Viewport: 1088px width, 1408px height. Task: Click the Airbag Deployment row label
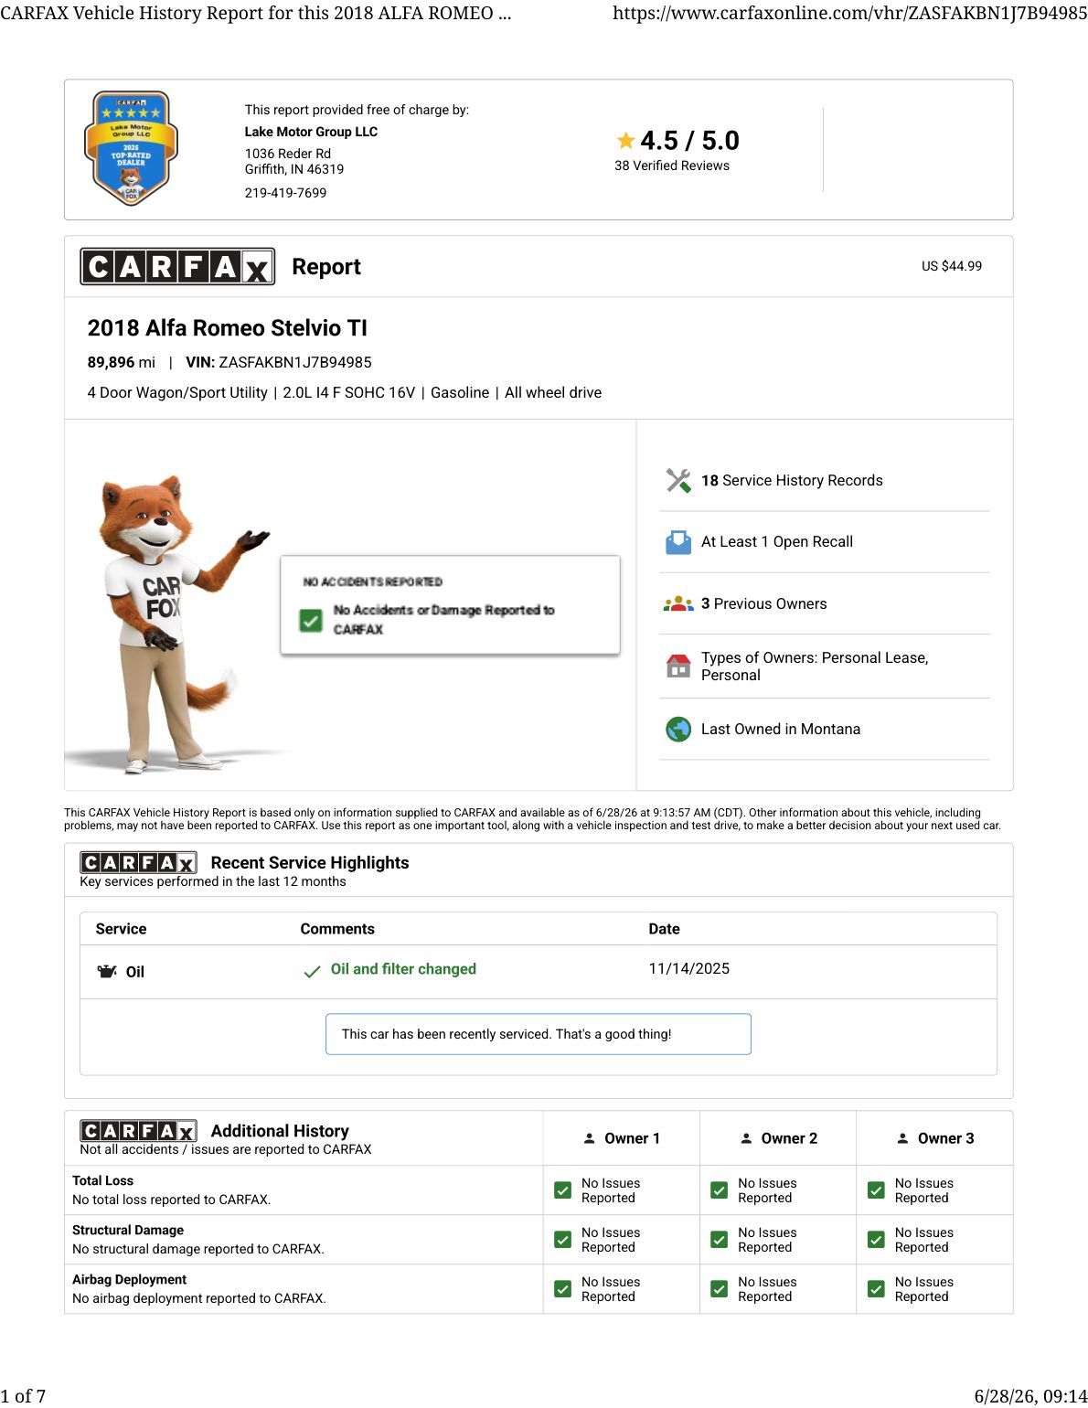point(129,1280)
